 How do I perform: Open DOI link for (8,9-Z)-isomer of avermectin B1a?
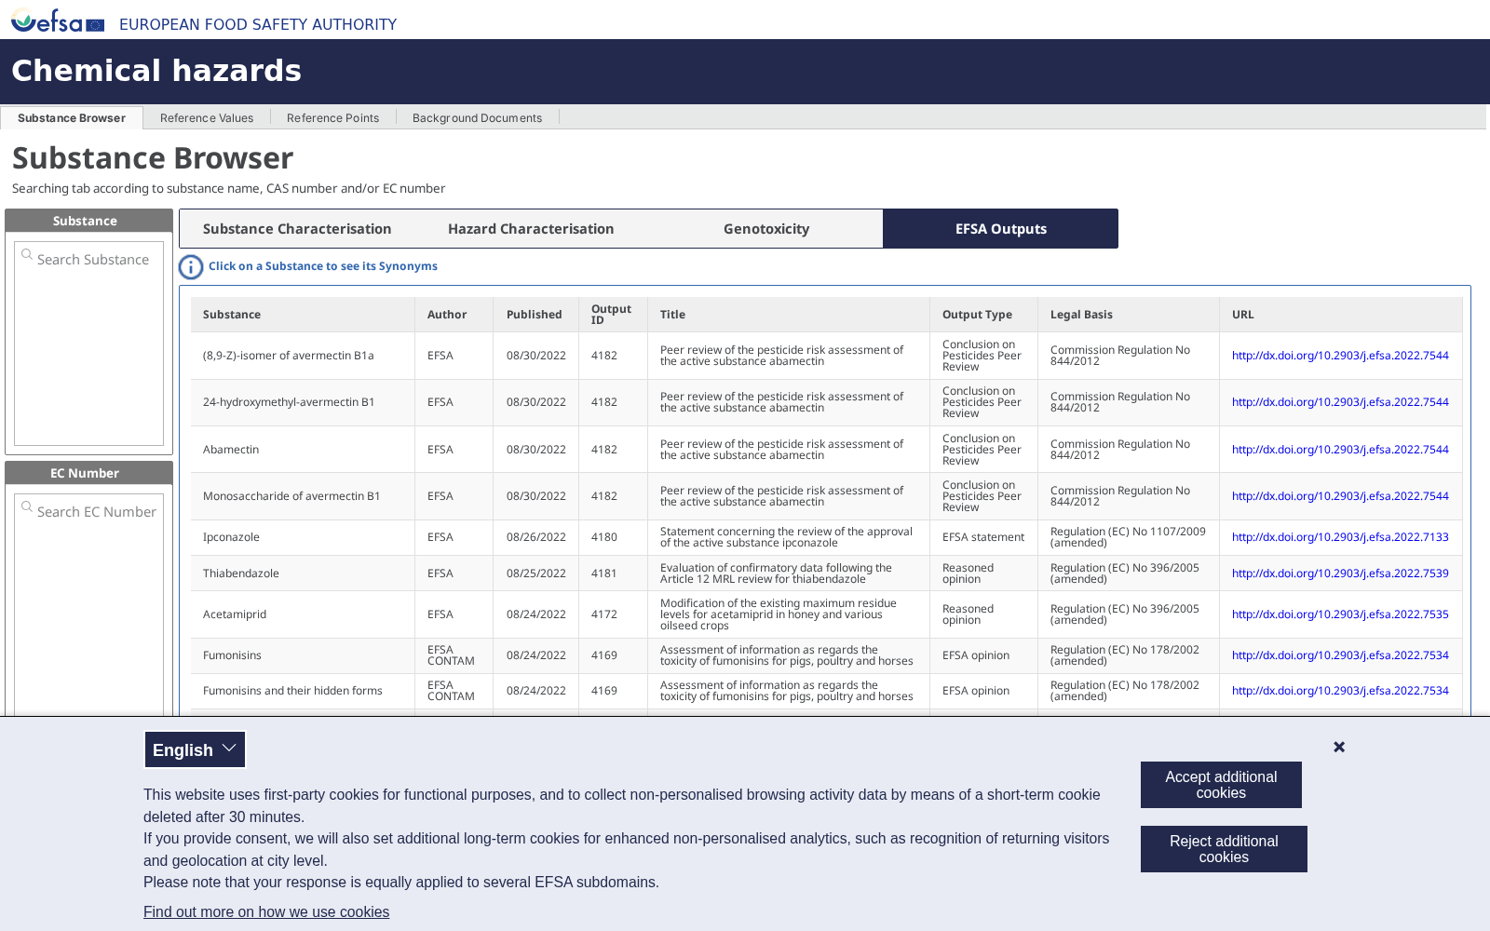pyautogui.click(x=1340, y=356)
